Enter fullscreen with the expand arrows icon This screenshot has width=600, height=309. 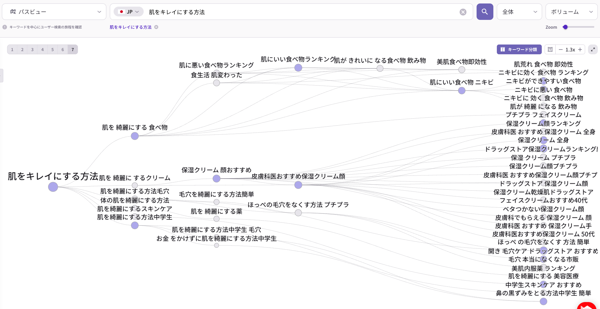pos(593,50)
